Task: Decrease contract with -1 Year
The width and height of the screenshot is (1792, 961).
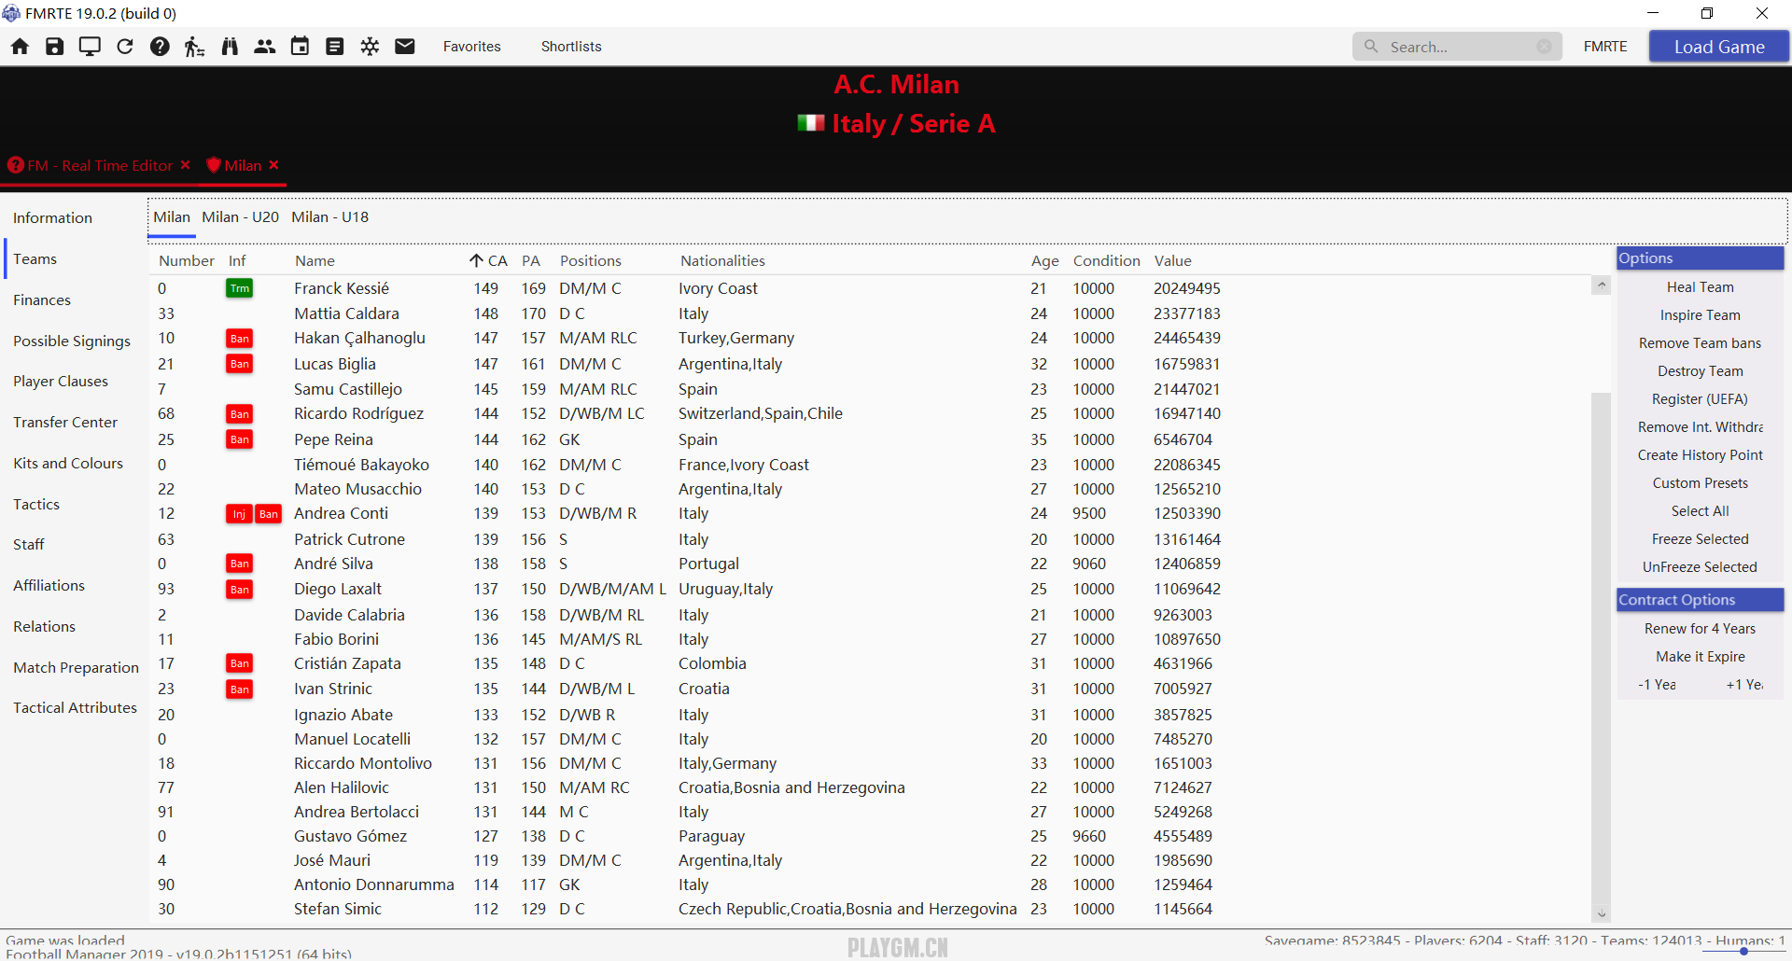Action: (x=1658, y=685)
